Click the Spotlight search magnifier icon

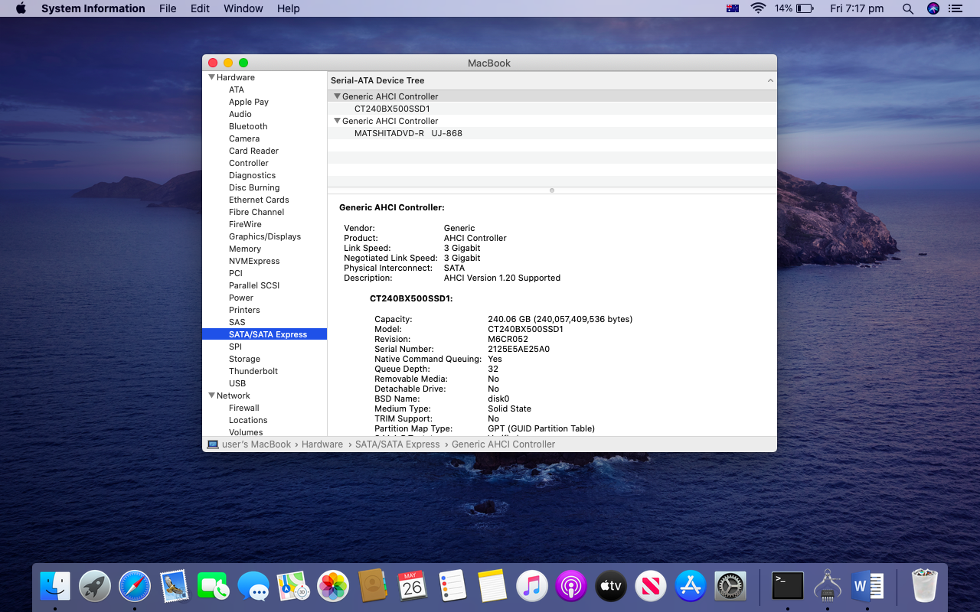[x=908, y=8]
